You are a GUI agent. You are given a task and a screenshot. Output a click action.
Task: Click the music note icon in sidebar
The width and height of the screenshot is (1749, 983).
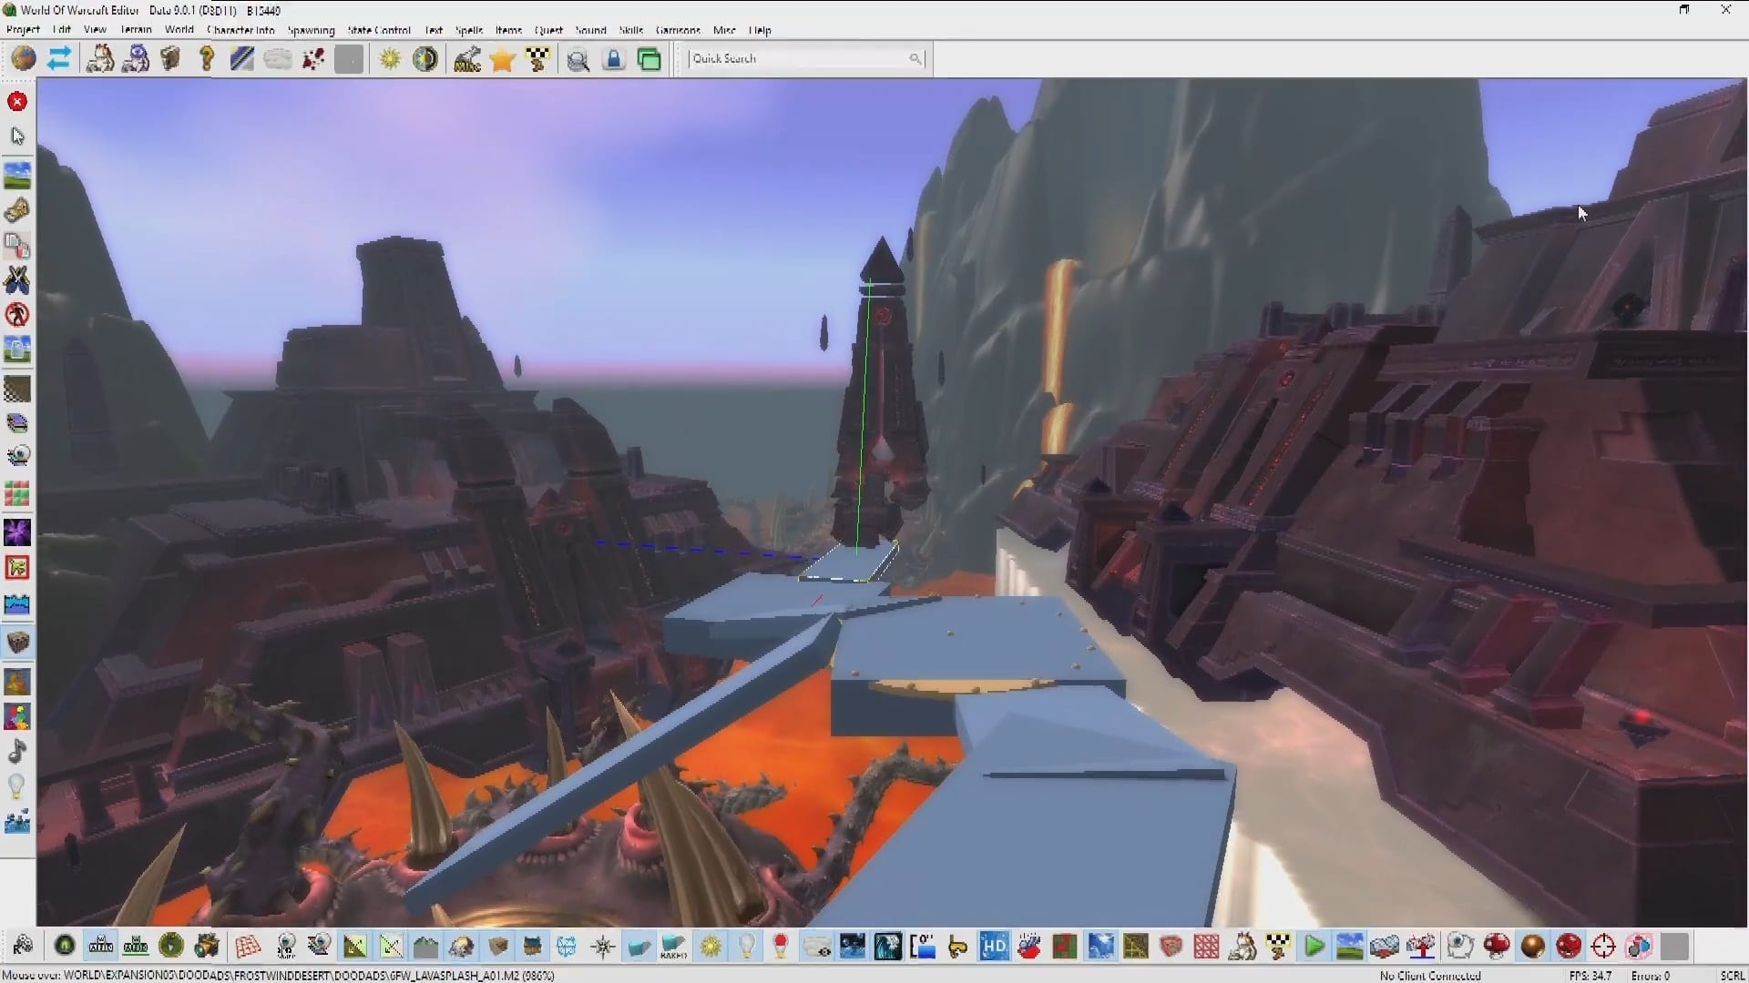[17, 752]
